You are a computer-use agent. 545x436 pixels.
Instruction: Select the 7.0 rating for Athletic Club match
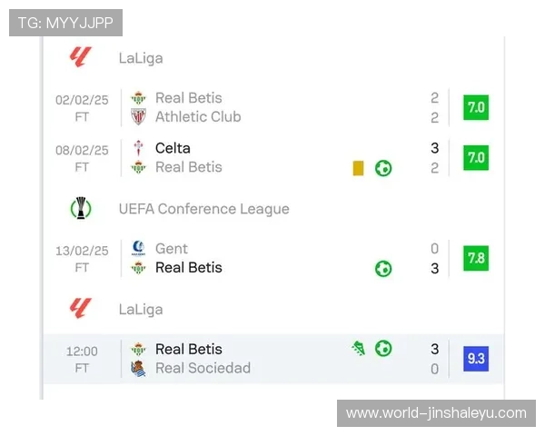click(x=475, y=107)
